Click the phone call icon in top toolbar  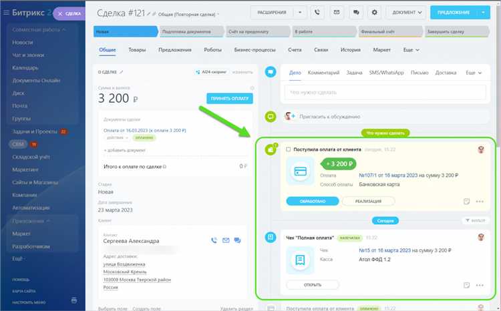tap(317, 13)
